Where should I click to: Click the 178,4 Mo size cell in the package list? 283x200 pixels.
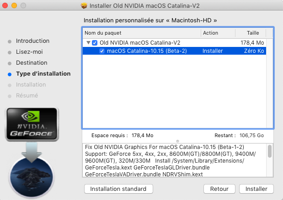(x=252, y=43)
